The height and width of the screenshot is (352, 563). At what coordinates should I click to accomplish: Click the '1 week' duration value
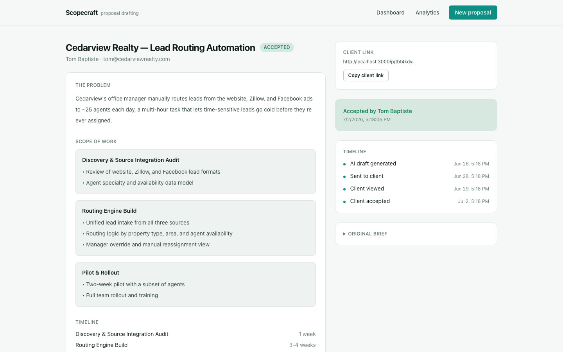307,334
